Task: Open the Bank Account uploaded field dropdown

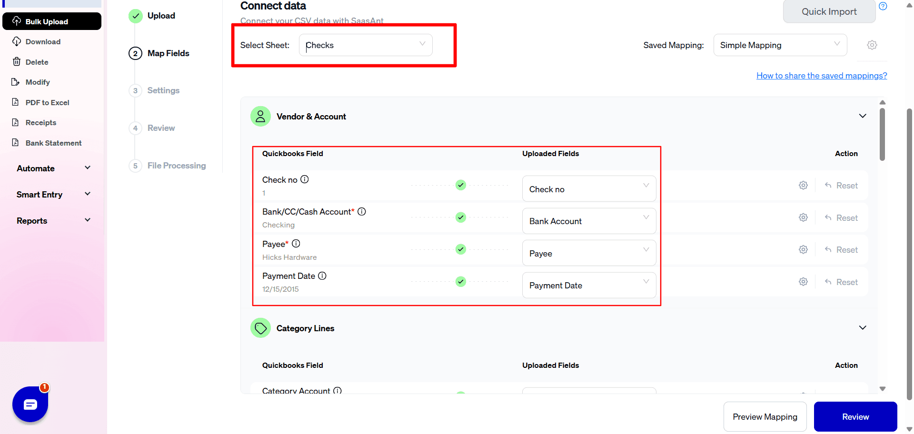Action: tap(589, 221)
